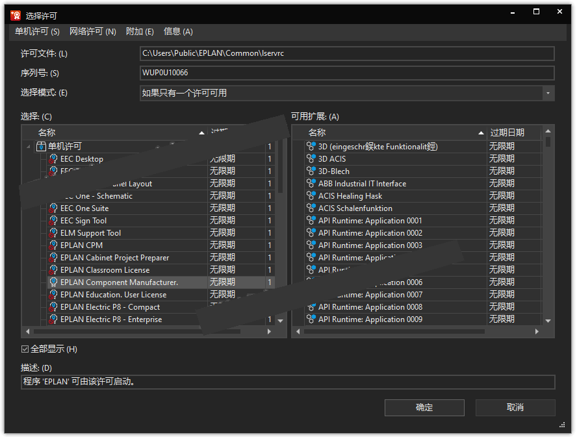Open the 选择模式 dropdown arrow
The image size is (577, 437).
click(548, 93)
